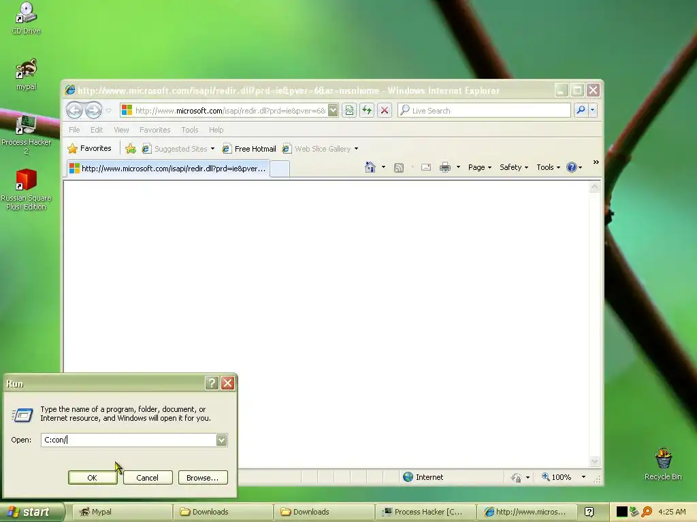Click the Run dialog Open text field
The height and width of the screenshot is (522, 697).
tap(129, 440)
